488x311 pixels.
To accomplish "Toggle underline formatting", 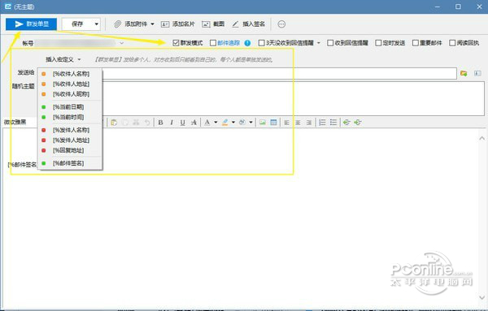I will pos(183,123).
